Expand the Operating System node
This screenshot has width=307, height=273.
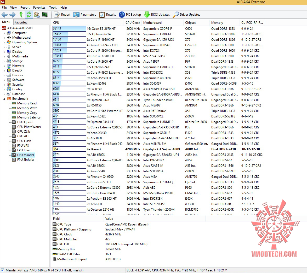click(4, 42)
